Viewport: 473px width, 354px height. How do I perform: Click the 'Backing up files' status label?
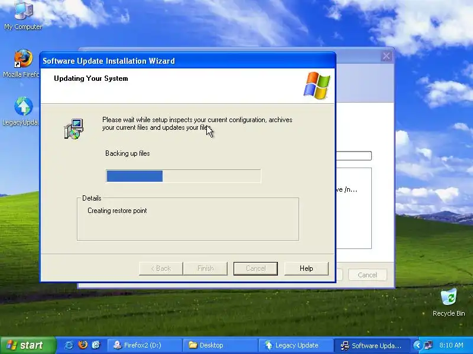click(x=127, y=153)
